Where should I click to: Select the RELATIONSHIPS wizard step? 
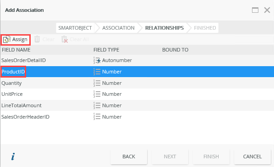(x=164, y=28)
